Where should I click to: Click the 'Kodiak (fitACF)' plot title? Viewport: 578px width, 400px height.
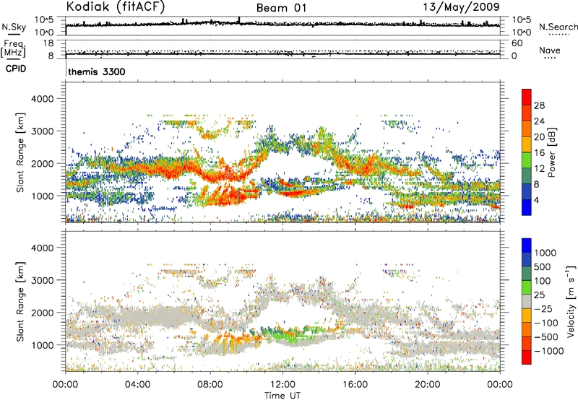[x=116, y=6]
